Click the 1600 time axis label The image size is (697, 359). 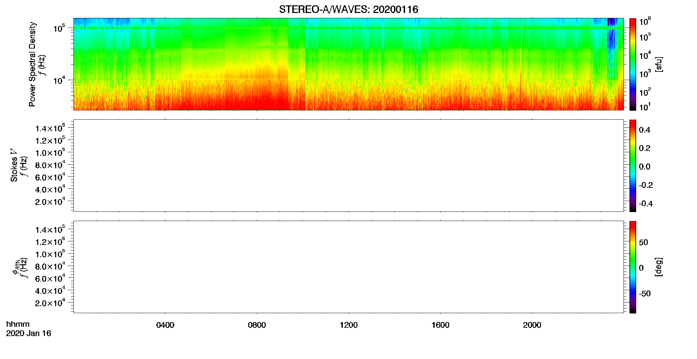pyautogui.click(x=440, y=325)
